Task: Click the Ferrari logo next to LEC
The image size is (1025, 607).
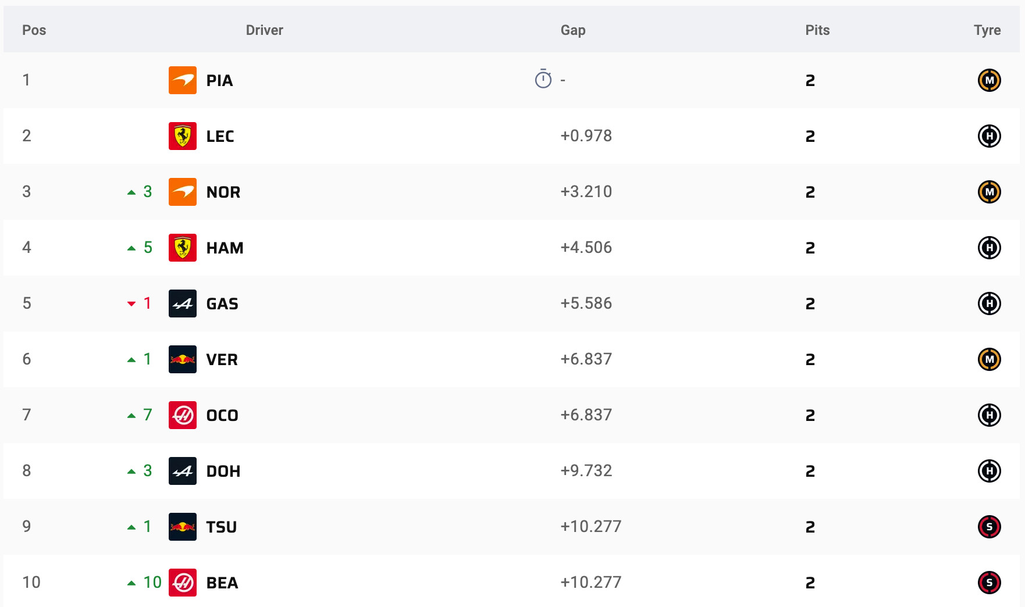Action: tap(183, 136)
